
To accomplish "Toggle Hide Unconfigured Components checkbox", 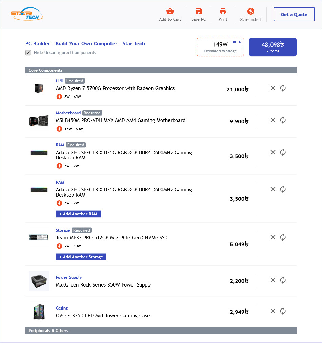I will (x=28, y=53).
